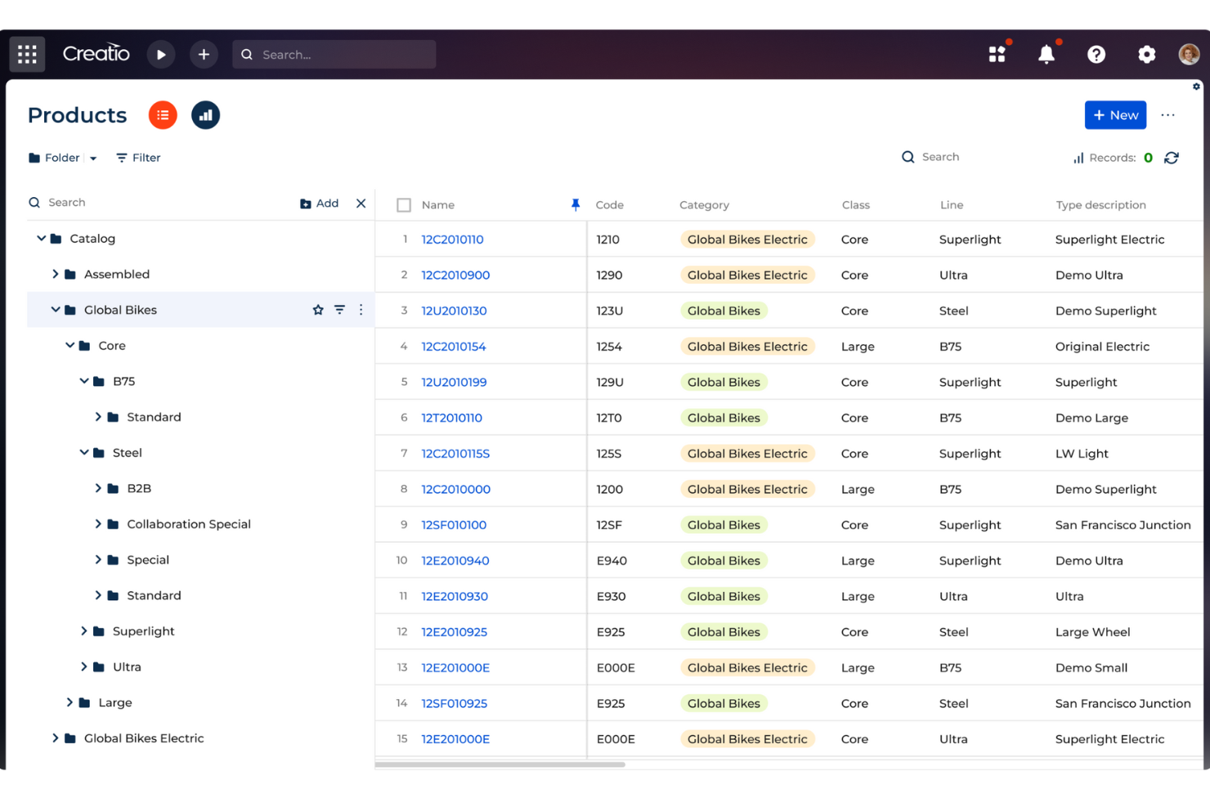Open the Marketplace apps icon

pos(997,54)
